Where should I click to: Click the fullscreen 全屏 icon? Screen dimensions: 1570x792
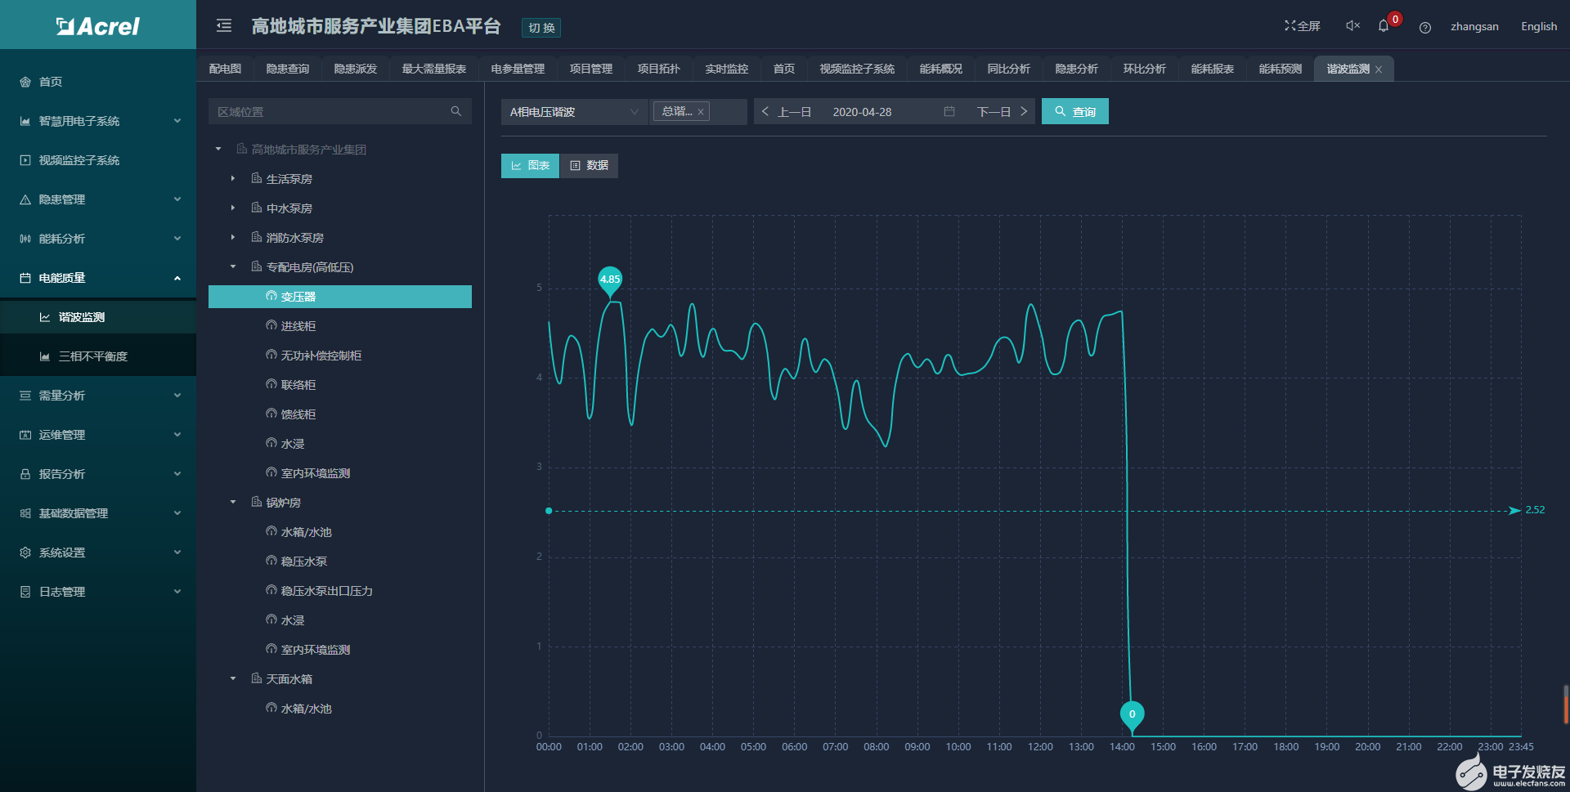coord(1290,26)
